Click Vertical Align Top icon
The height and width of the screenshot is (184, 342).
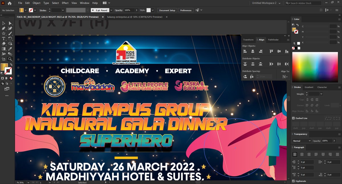[x=271, y=51]
